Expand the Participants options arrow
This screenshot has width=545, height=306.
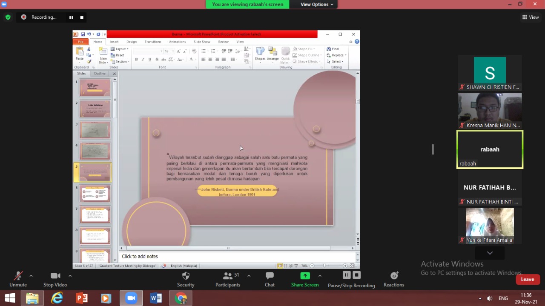[x=249, y=276]
